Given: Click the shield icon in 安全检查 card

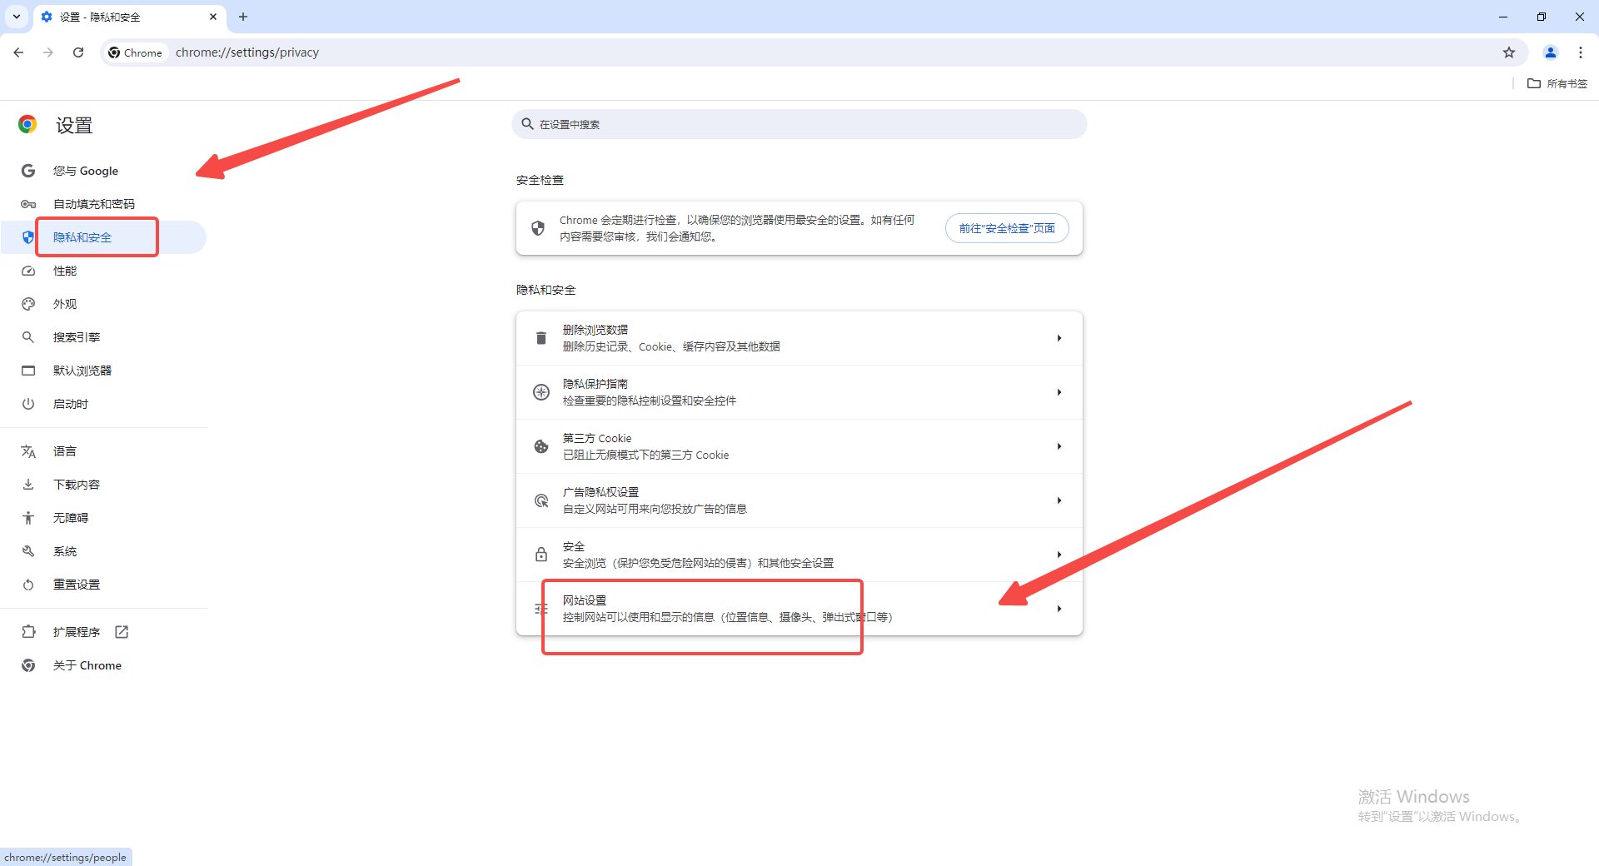Looking at the screenshot, I should point(538,228).
